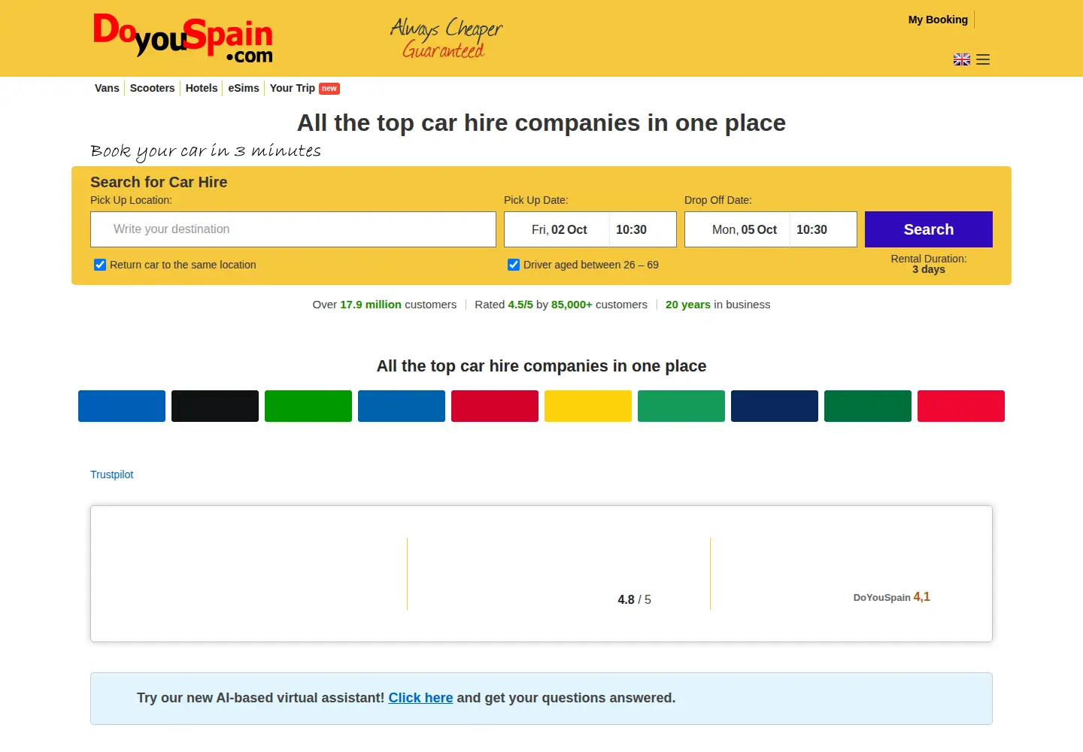The width and height of the screenshot is (1083, 752).
Task: Click the 4.8 / 5 rating text
Action: point(635,599)
